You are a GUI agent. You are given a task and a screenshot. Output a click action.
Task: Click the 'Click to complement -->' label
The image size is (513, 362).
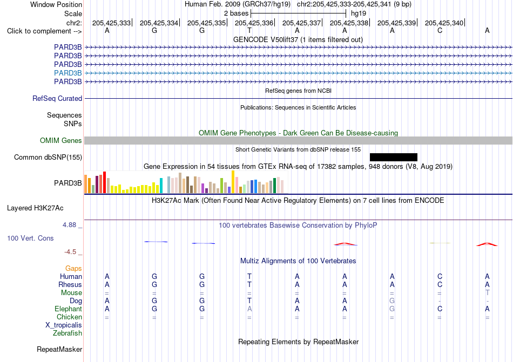click(44, 31)
